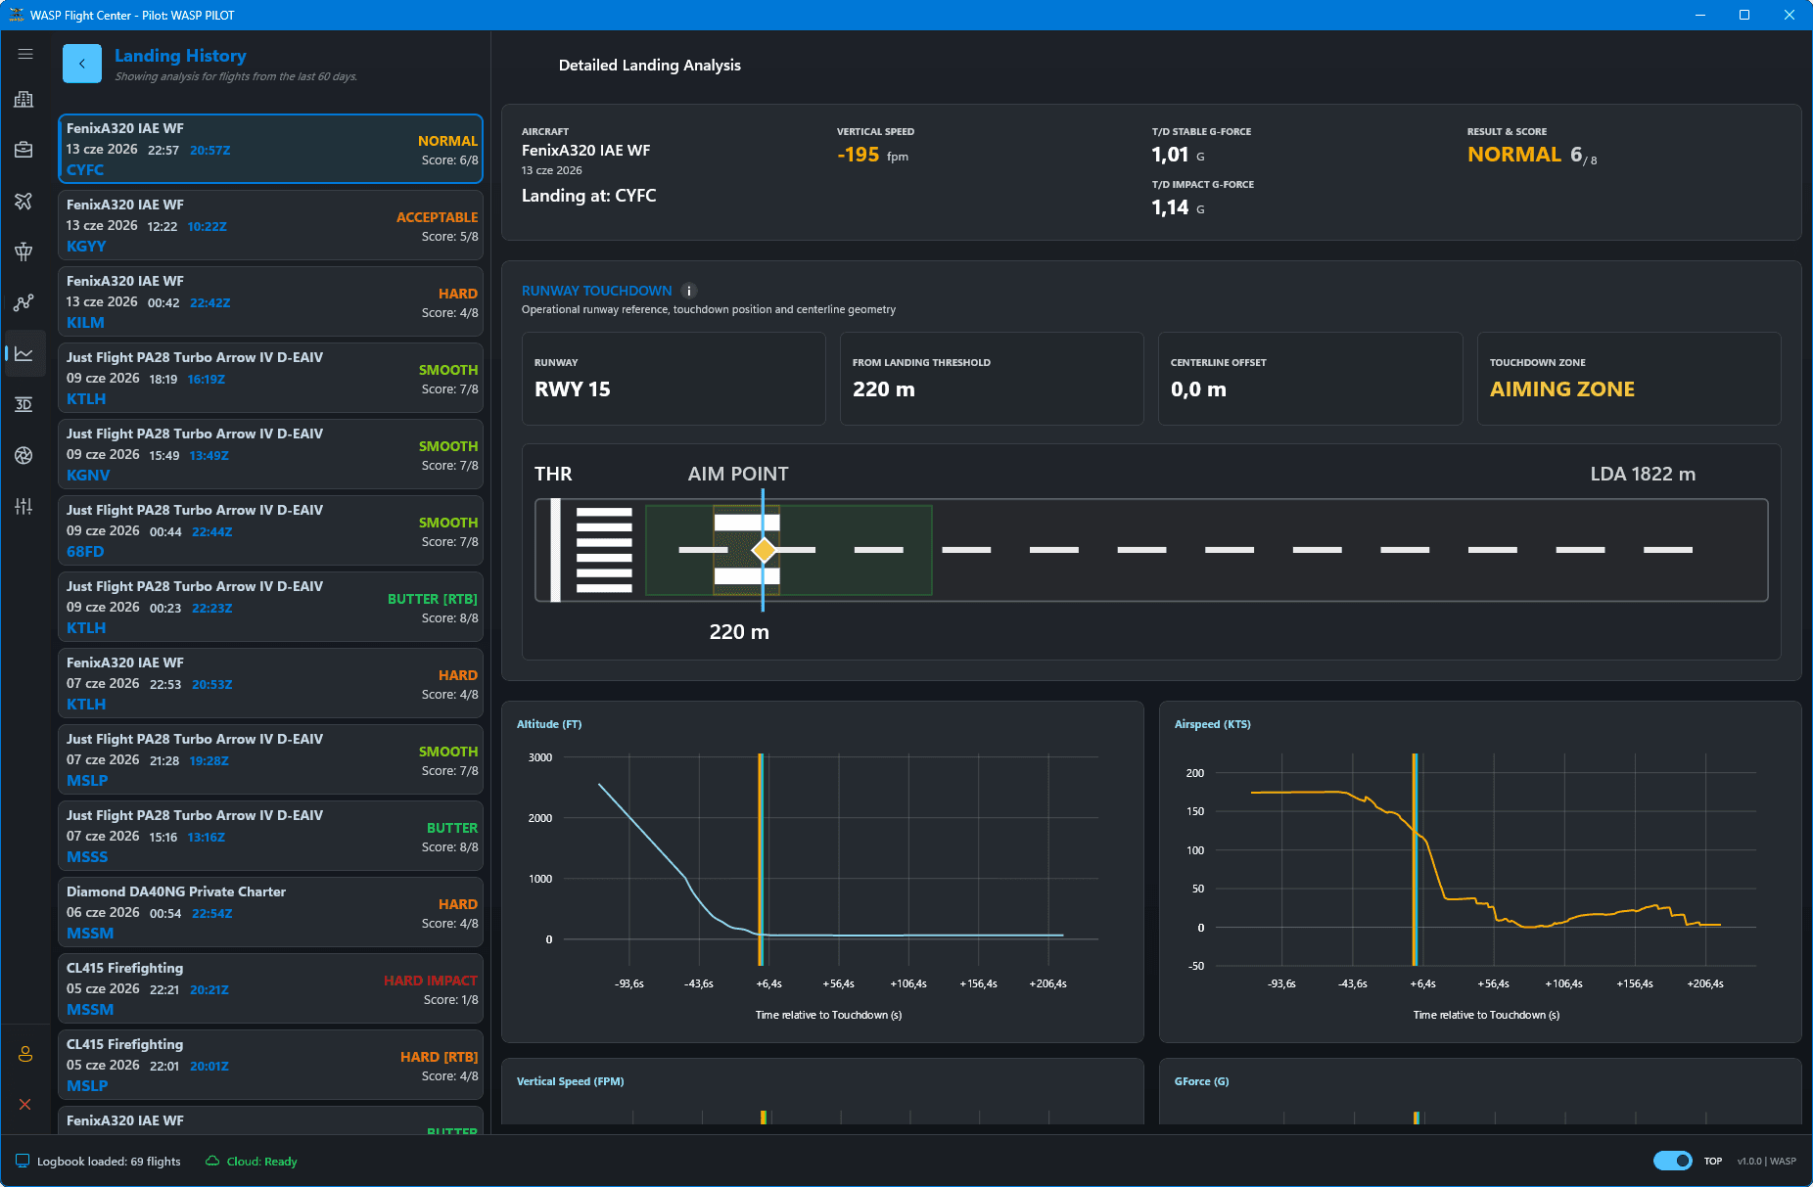1813x1187 pixels.
Task: Open the 3D view icon in sidebar
Action: [24, 404]
